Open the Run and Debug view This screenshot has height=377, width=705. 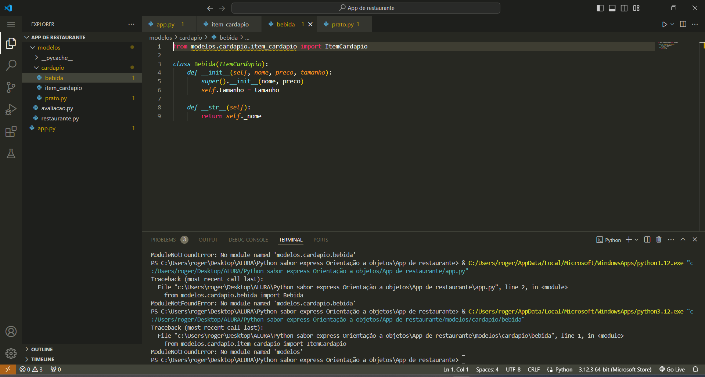pyautogui.click(x=11, y=109)
